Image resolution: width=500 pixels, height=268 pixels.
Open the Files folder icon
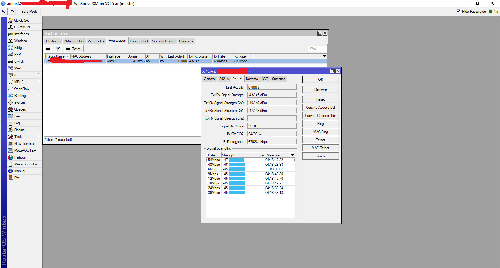[x=11, y=116]
